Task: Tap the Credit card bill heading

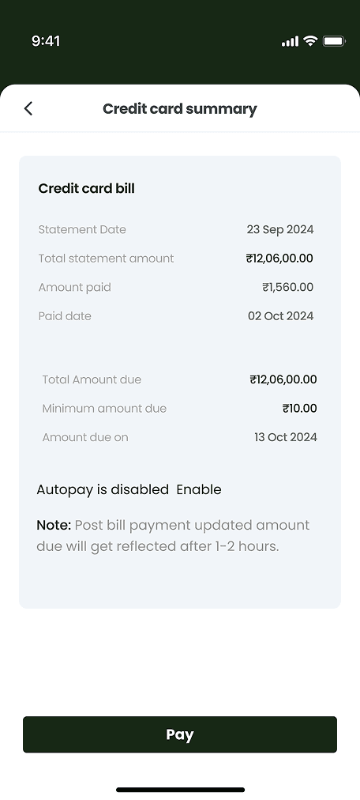Action: [x=87, y=188]
